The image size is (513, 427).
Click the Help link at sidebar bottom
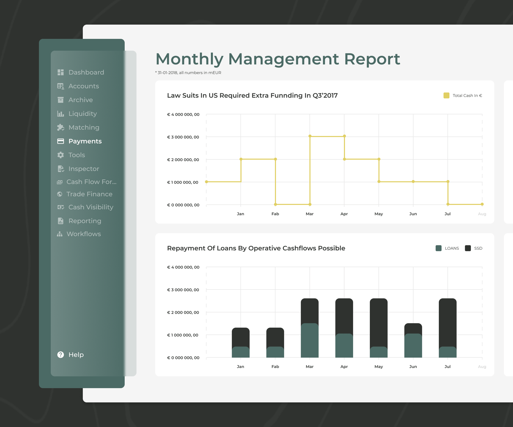click(76, 355)
